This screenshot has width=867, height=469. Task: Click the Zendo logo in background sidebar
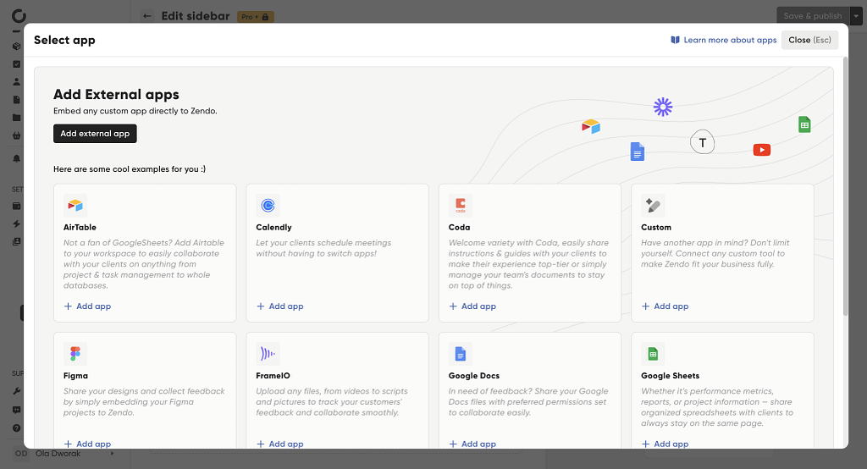19,15
